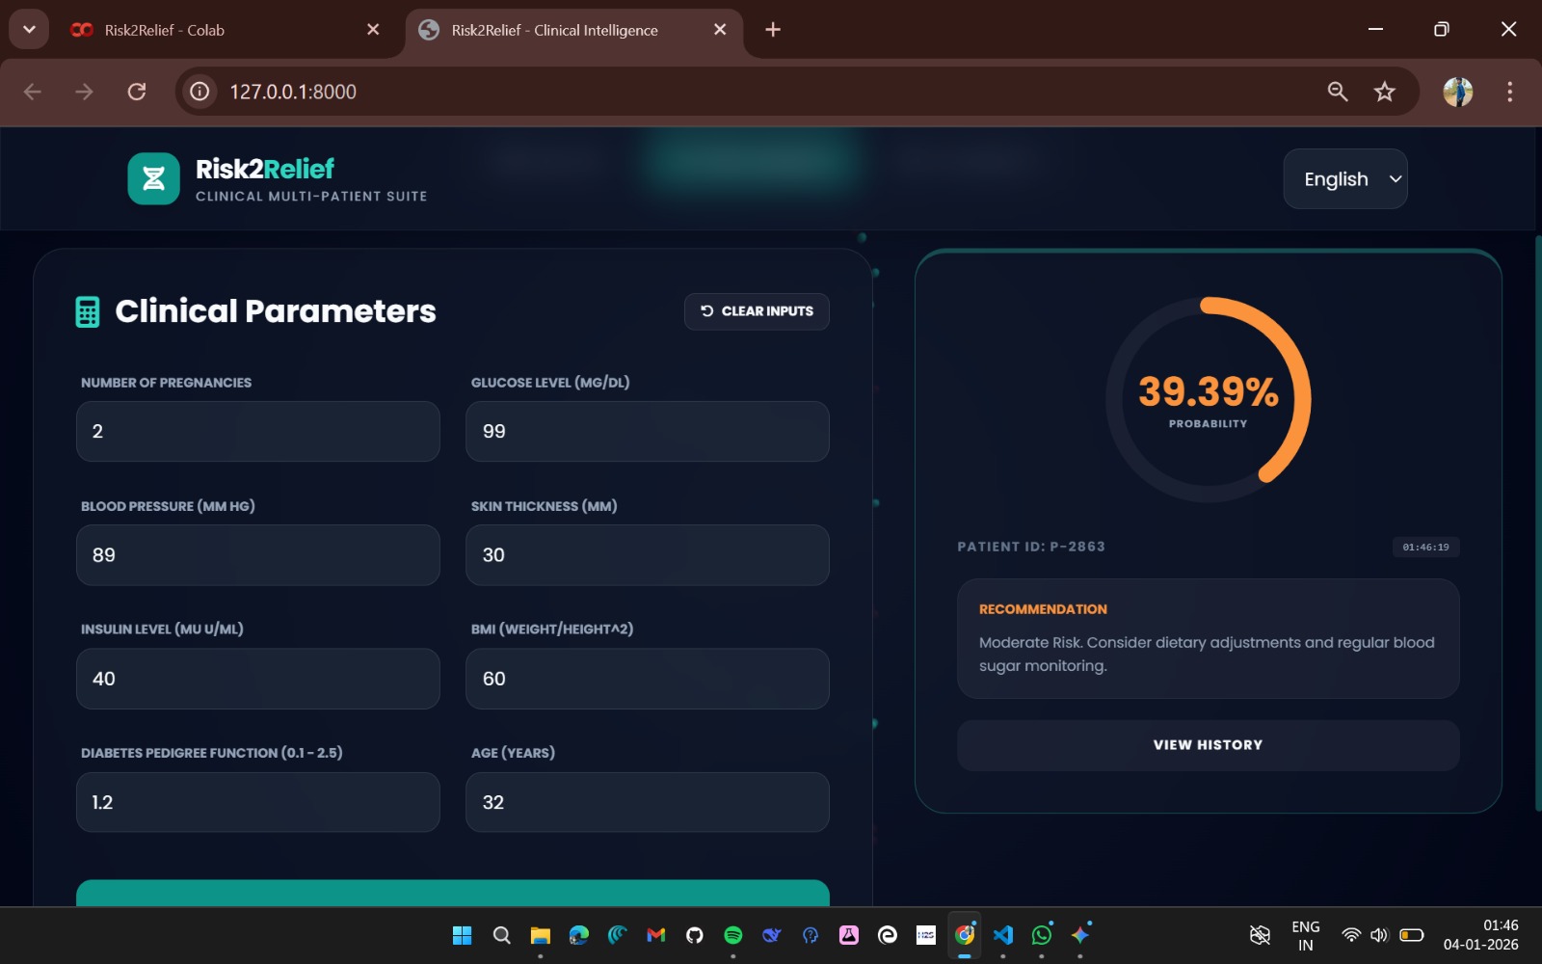Open volume control in system tray

tap(1379, 935)
